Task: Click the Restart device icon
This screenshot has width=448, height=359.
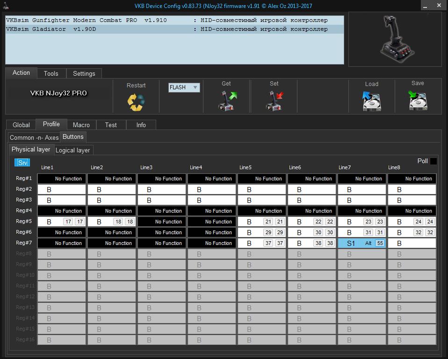Action: pos(136,102)
